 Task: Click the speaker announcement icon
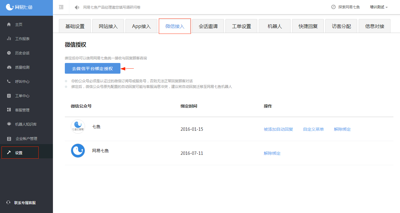[77, 7]
